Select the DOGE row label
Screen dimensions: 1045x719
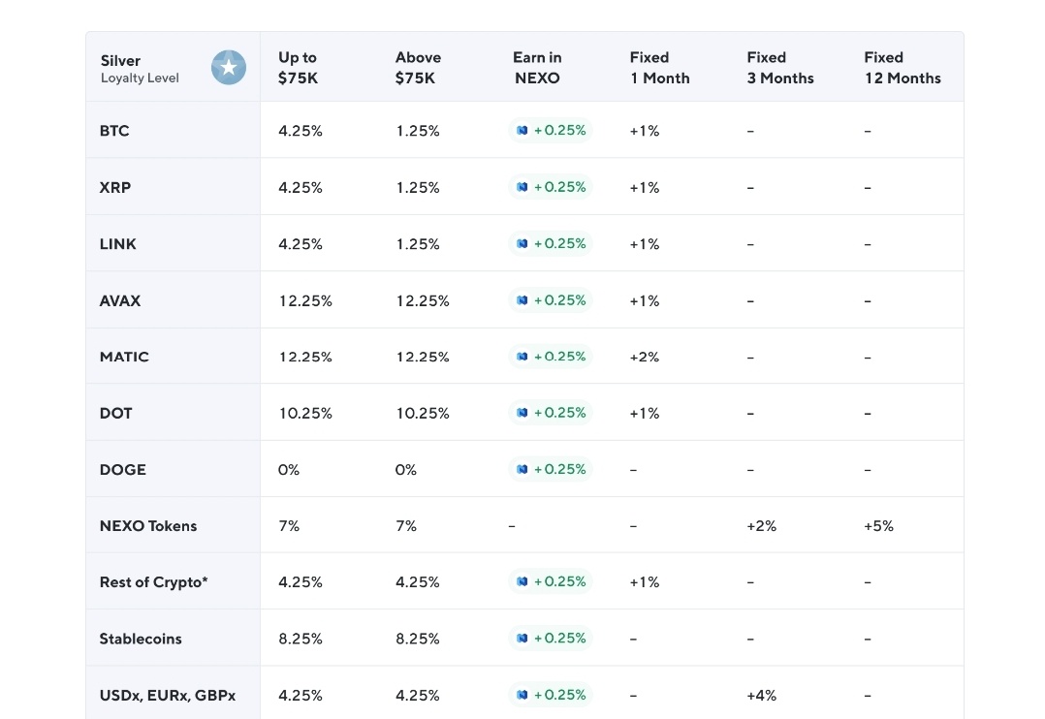122,469
